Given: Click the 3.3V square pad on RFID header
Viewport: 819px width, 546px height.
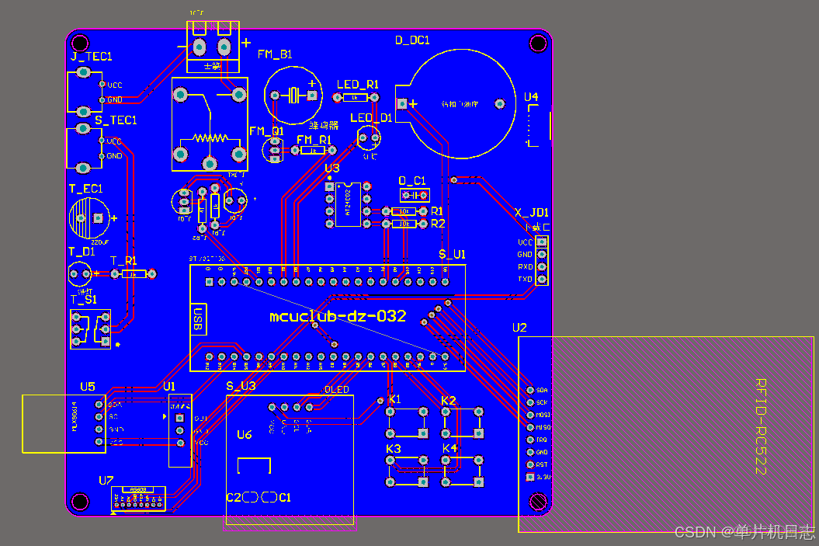Looking at the screenshot, I should tap(530, 477).
